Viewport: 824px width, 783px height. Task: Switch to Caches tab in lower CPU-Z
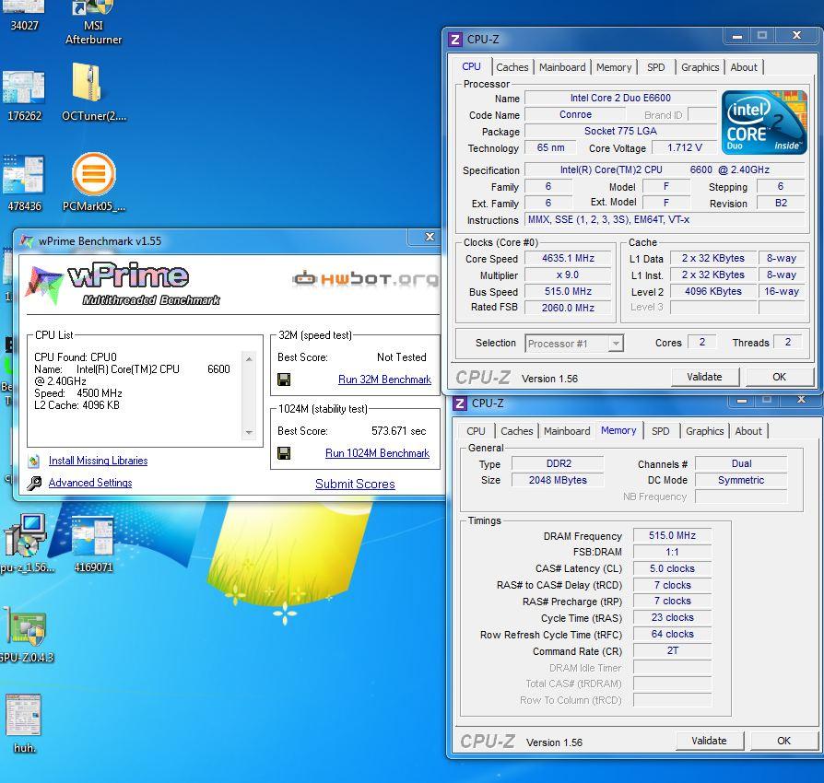516,431
